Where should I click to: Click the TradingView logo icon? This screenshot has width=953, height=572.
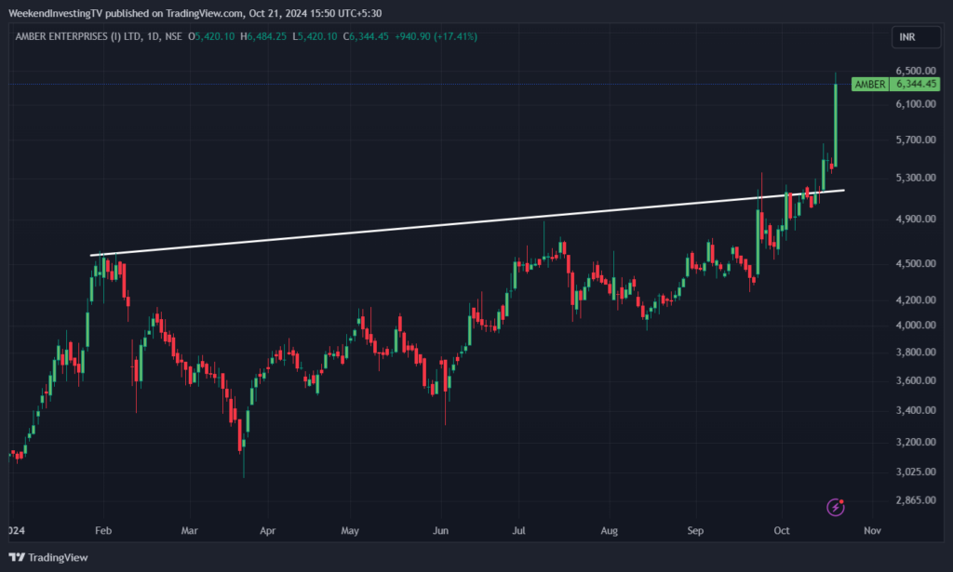[17, 557]
